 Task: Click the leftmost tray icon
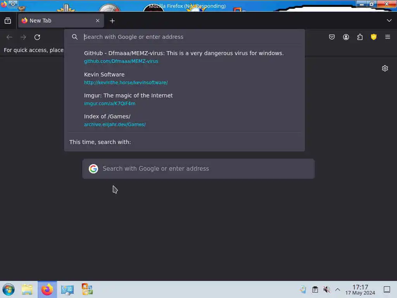303,289
